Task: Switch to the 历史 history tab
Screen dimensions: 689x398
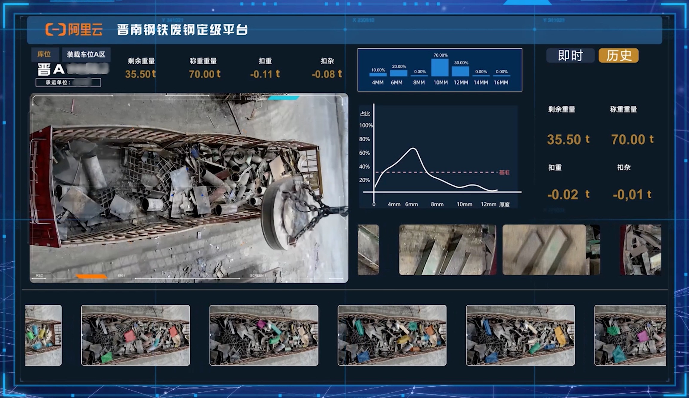Action: point(618,56)
